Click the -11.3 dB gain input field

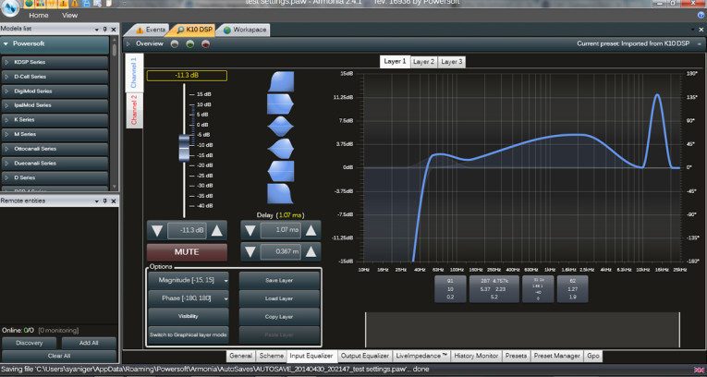187,231
